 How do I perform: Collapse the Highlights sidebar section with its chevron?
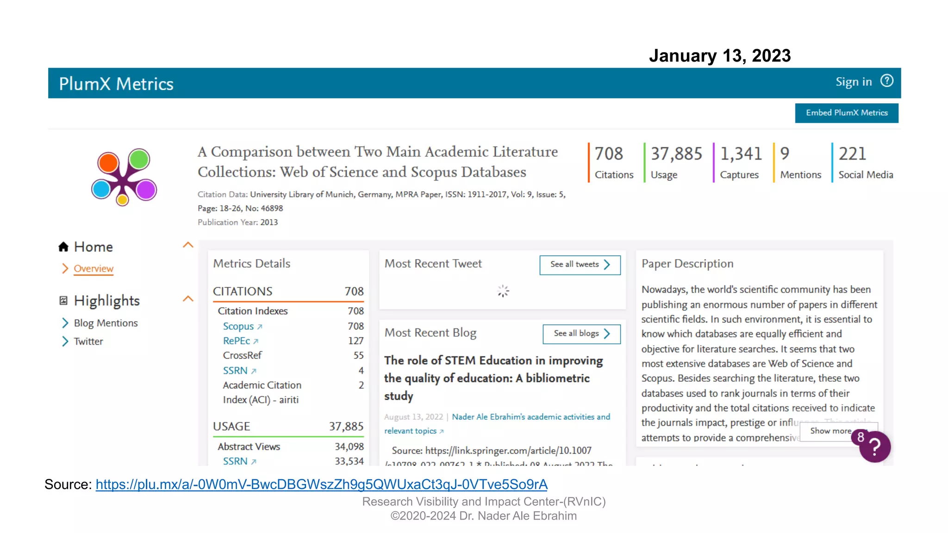pos(188,299)
